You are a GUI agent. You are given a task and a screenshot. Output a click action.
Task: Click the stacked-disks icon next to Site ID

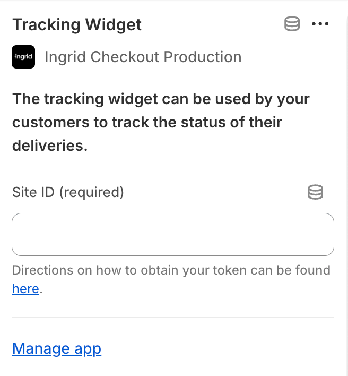(x=315, y=192)
